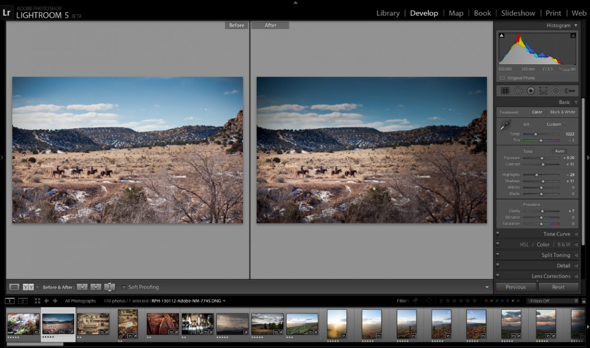Screen dimensions: 590x348
Task: Click the Previous button
Action: pos(516,287)
